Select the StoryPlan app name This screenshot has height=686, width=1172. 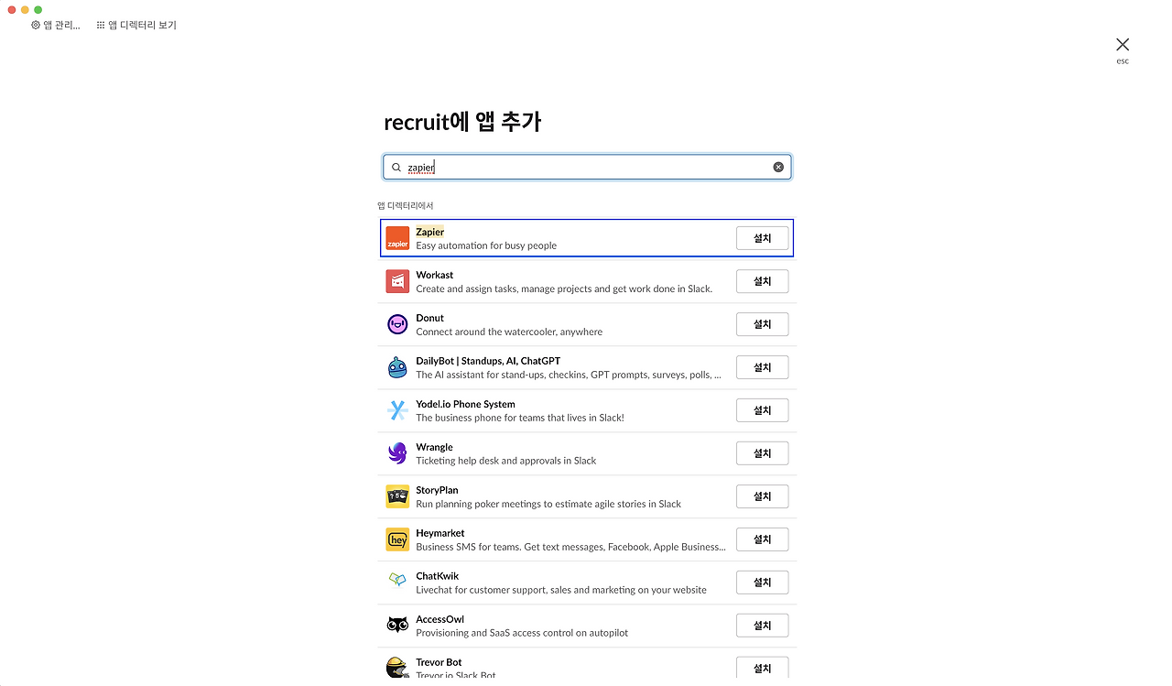pos(437,490)
